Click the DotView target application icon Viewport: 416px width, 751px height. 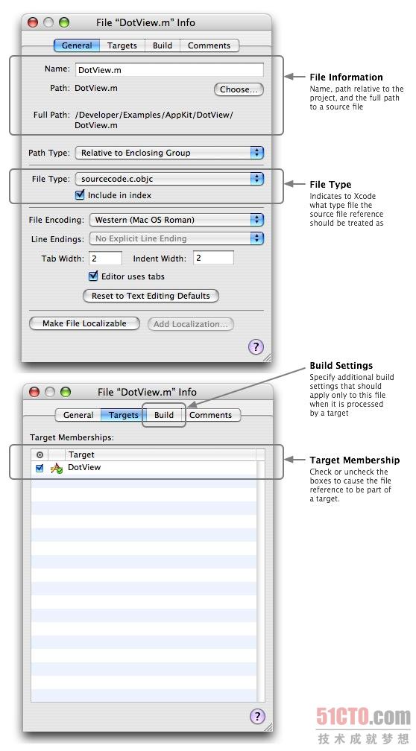point(57,468)
